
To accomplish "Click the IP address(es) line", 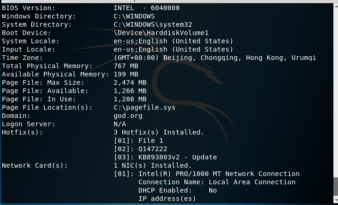I will (x=167, y=199).
